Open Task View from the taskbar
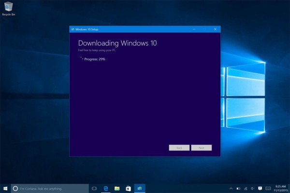The image size is (290, 193). point(94,188)
